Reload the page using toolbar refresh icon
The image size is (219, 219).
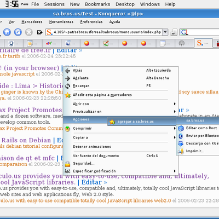pos(18,32)
